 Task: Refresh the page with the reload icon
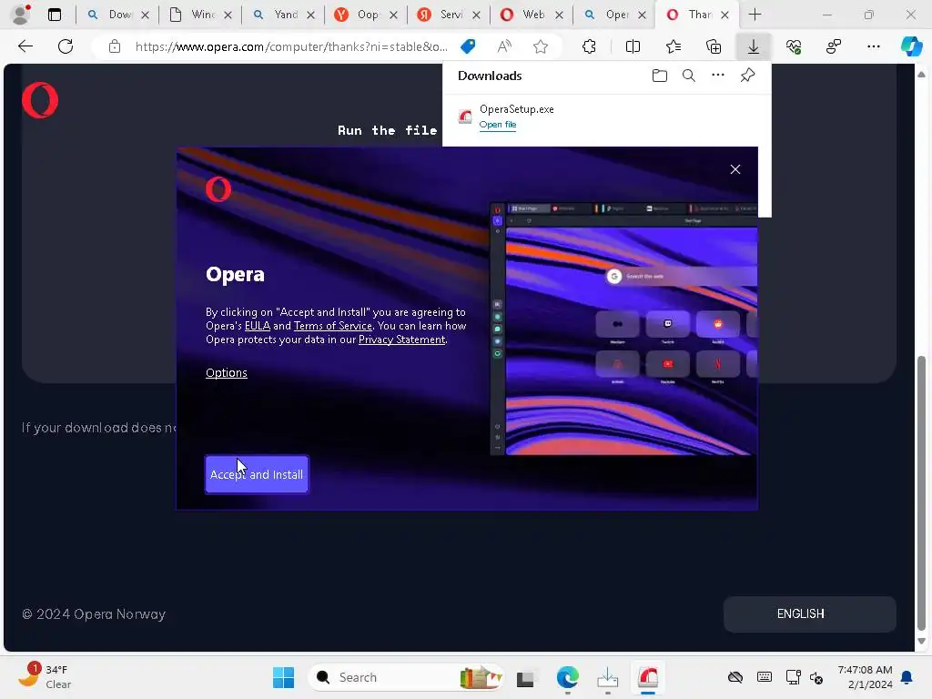point(66,46)
